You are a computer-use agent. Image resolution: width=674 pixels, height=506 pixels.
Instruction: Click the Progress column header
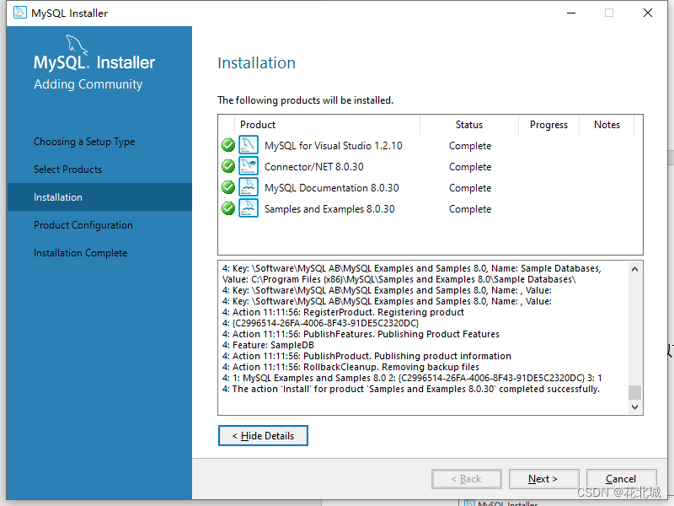[x=549, y=125]
